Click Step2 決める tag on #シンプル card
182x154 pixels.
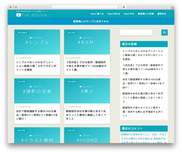coord(22,33)
